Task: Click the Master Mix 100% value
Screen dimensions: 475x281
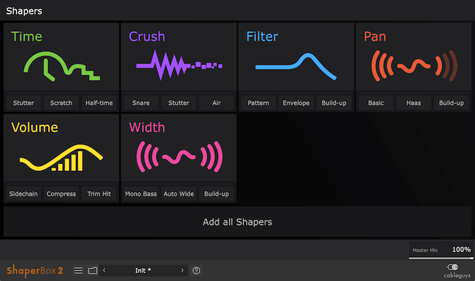Action: [x=461, y=249]
